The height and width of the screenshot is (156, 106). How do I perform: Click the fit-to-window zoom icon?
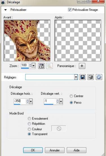(41, 66)
